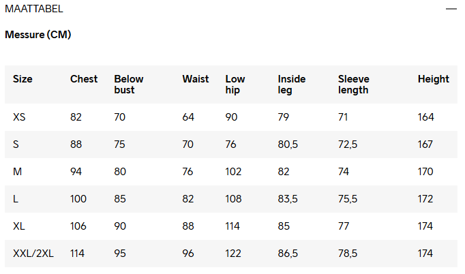Select the S size row label
Image resolution: width=465 pixels, height=274 pixels.
(x=16, y=144)
